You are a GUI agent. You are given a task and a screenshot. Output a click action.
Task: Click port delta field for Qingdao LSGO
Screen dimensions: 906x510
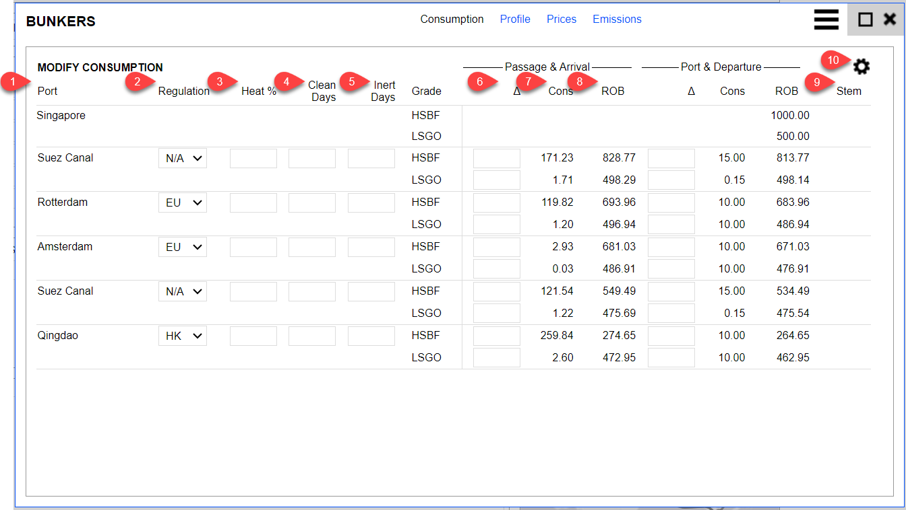point(671,358)
